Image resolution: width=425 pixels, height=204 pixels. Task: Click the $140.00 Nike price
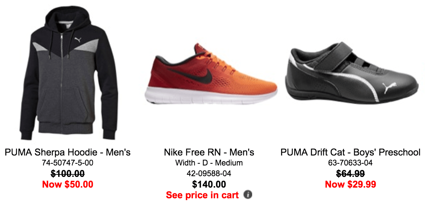pyautogui.click(x=209, y=184)
